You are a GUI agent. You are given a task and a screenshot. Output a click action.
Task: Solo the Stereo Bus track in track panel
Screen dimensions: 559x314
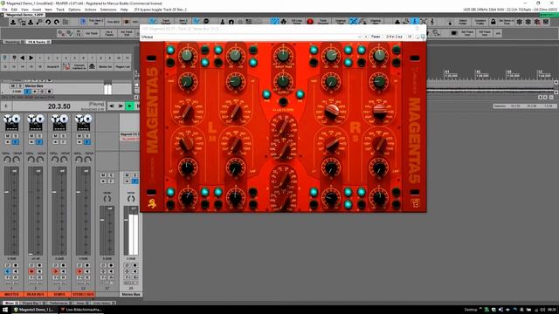click(x=19, y=86)
